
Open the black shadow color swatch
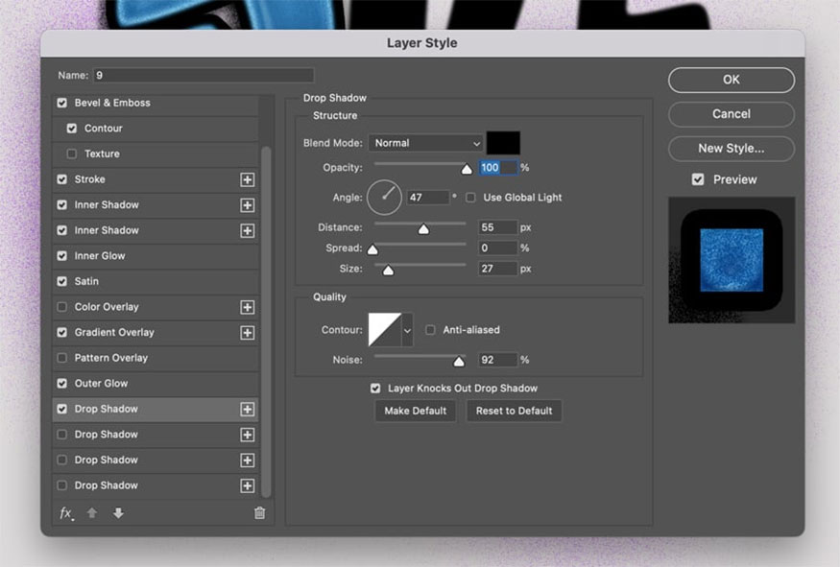pos(503,143)
